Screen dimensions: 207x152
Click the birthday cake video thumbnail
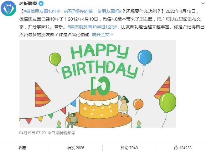click(x=98, y=84)
